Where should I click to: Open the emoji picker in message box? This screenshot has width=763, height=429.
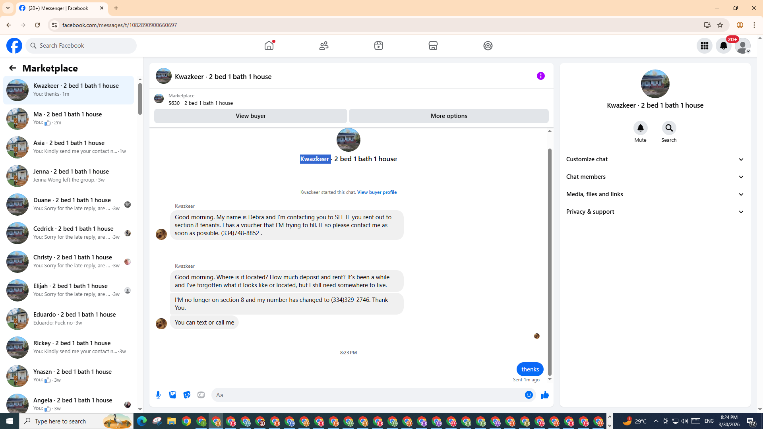[x=529, y=395]
